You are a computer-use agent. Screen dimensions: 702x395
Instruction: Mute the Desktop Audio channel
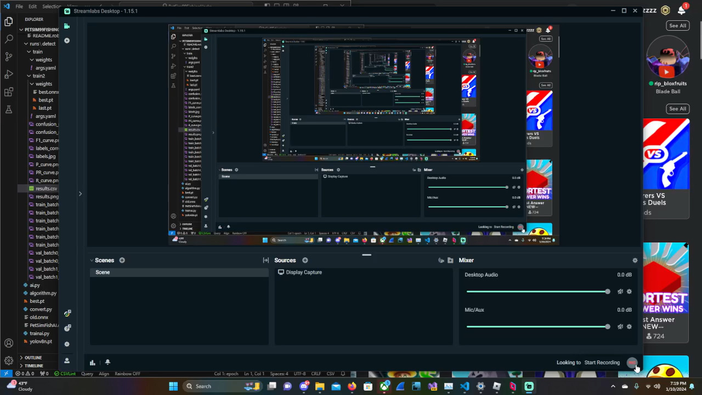point(620,292)
